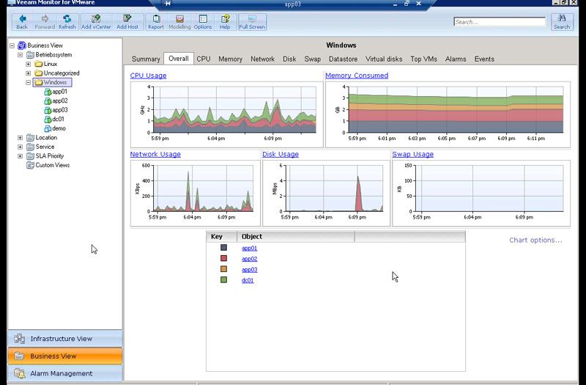Select the Custom Views tree item

52,165
